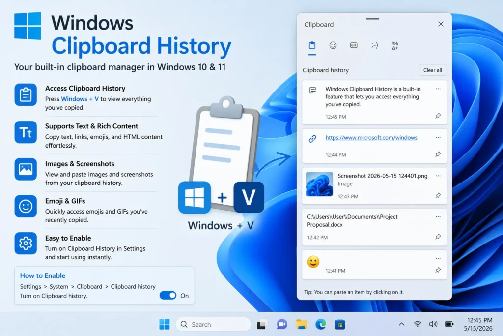Open File Explorer from the taskbar
This screenshot has width=503, height=336.
pyautogui.click(x=301, y=324)
